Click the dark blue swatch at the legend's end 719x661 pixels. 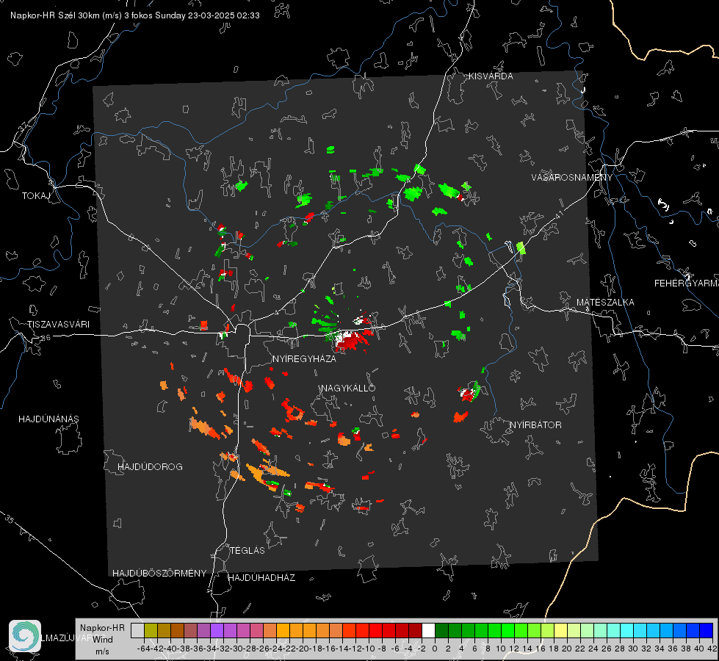click(x=707, y=630)
